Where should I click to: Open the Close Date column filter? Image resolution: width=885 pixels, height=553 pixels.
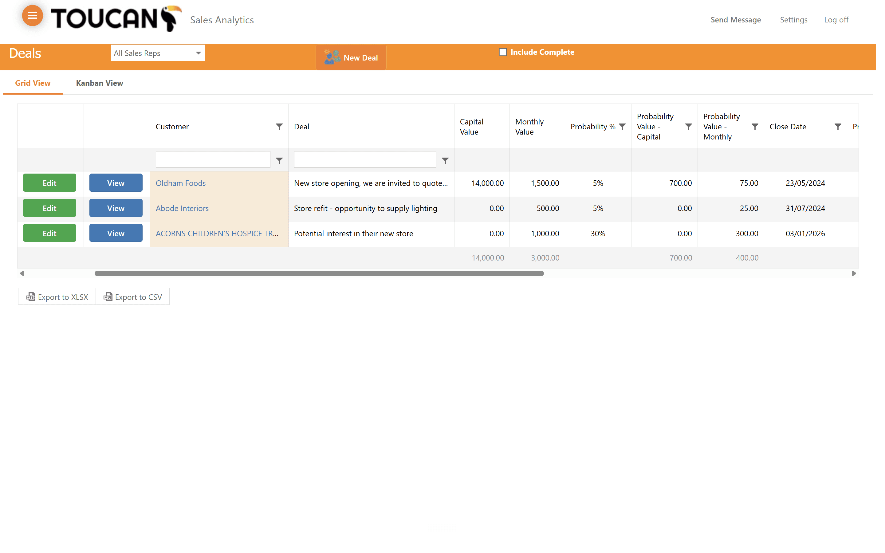[x=838, y=127]
